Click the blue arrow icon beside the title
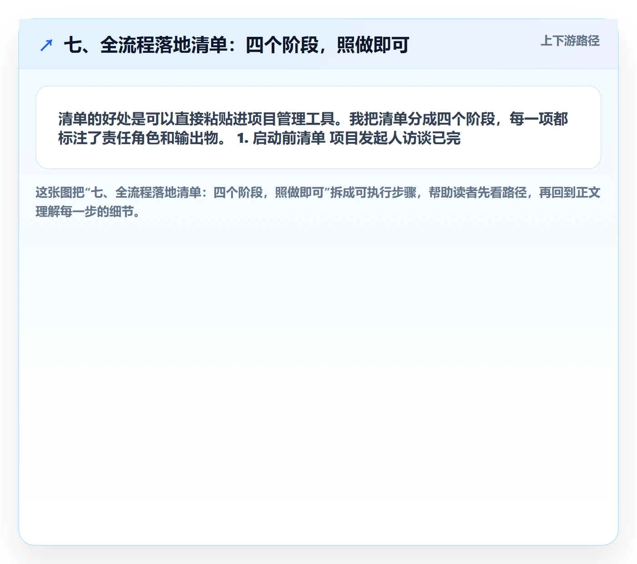Viewport: 637px width, 564px height. click(46, 45)
